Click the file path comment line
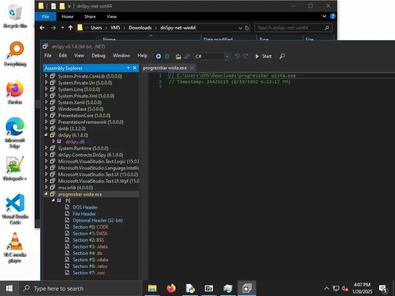The height and width of the screenshot is (296, 395). tap(232, 76)
